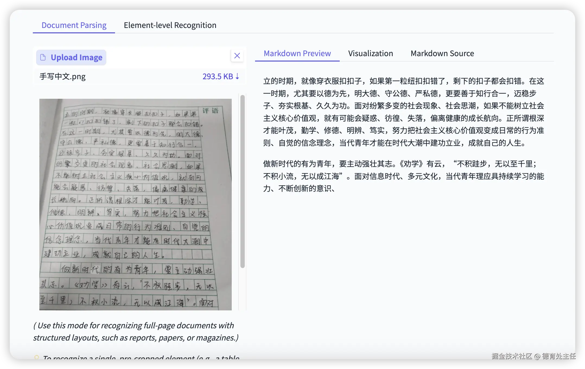The image size is (585, 369).
Task: Click the handwritten Chinese image preview
Action: [x=135, y=204]
